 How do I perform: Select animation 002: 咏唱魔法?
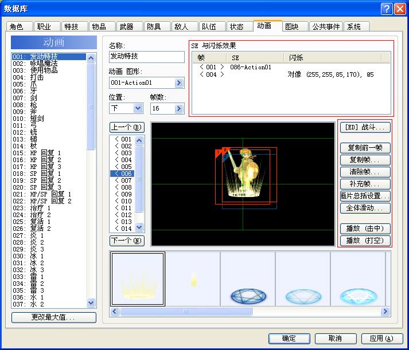point(49,64)
